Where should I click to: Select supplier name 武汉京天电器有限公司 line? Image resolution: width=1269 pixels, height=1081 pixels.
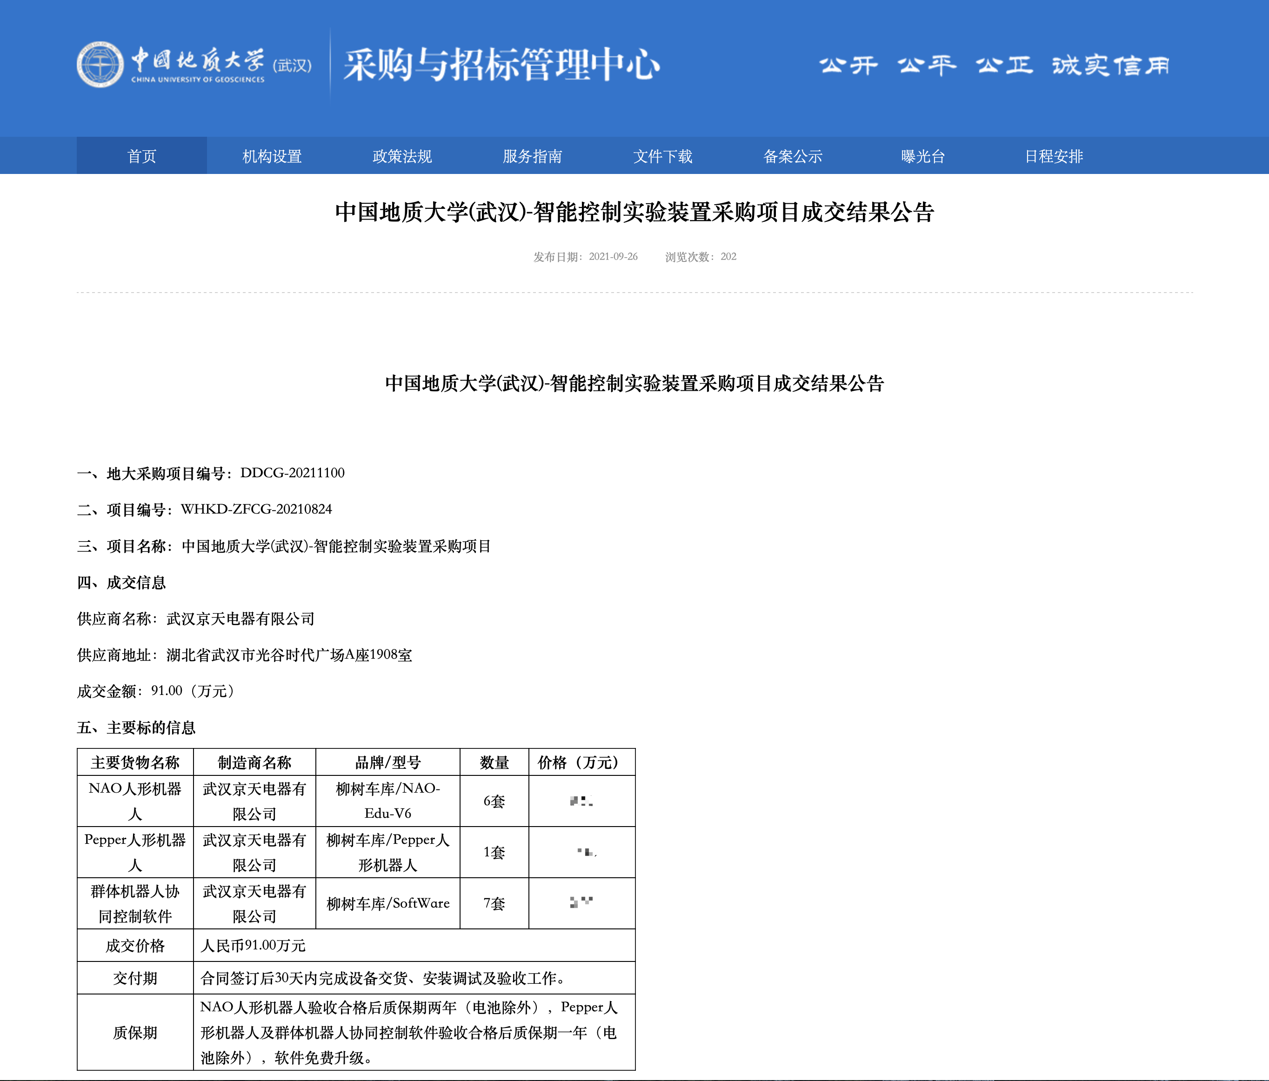196,619
